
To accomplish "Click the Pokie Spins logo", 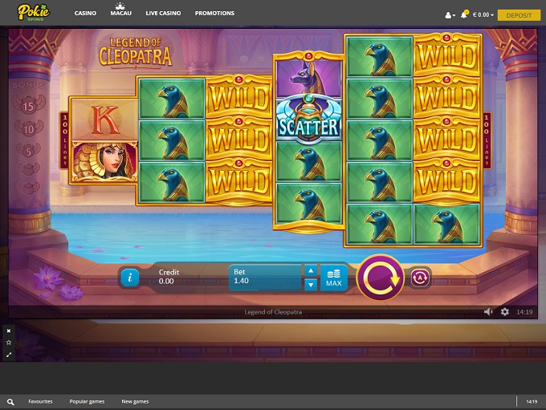I will coord(34,12).
